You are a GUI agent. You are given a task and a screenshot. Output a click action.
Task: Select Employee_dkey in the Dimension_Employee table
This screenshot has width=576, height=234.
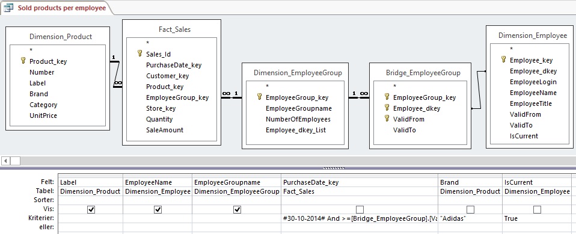(x=533, y=71)
